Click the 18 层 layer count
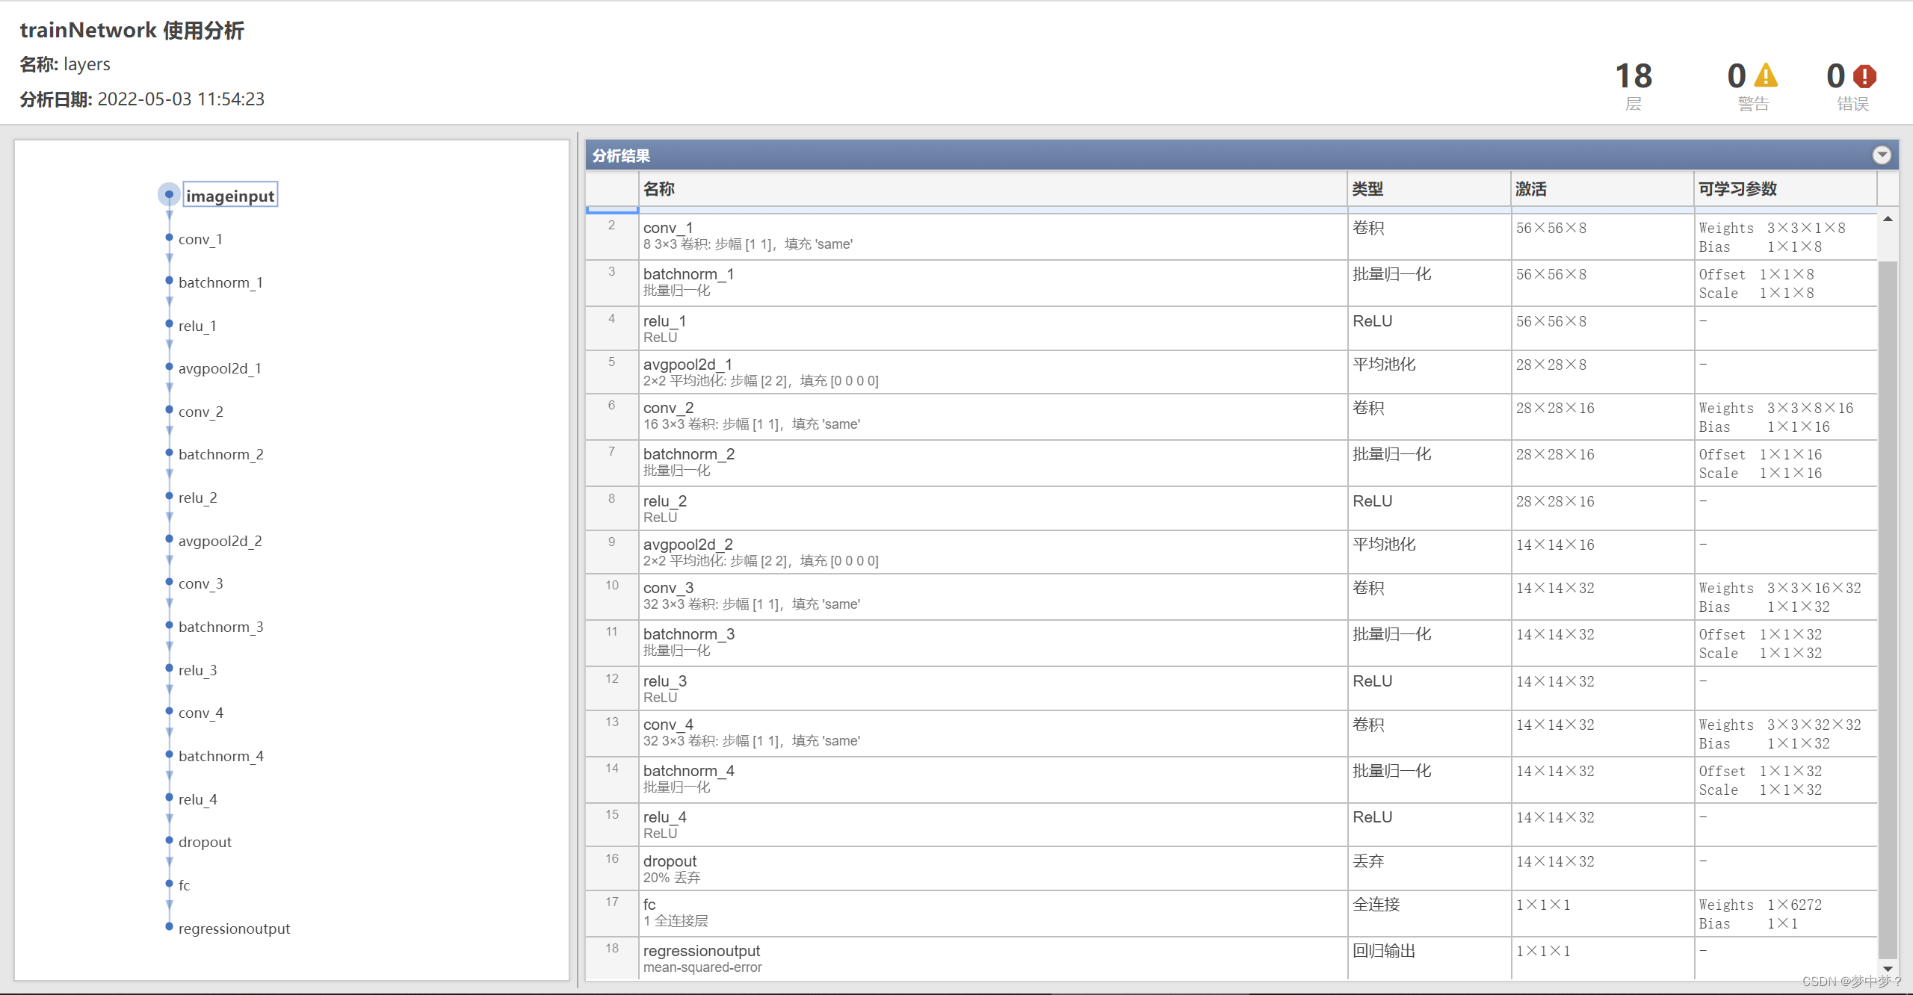The width and height of the screenshot is (1913, 995). click(x=1634, y=87)
